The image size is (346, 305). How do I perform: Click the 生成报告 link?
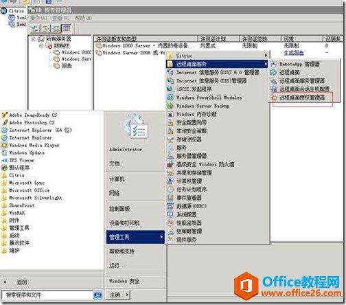coord(294,53)
